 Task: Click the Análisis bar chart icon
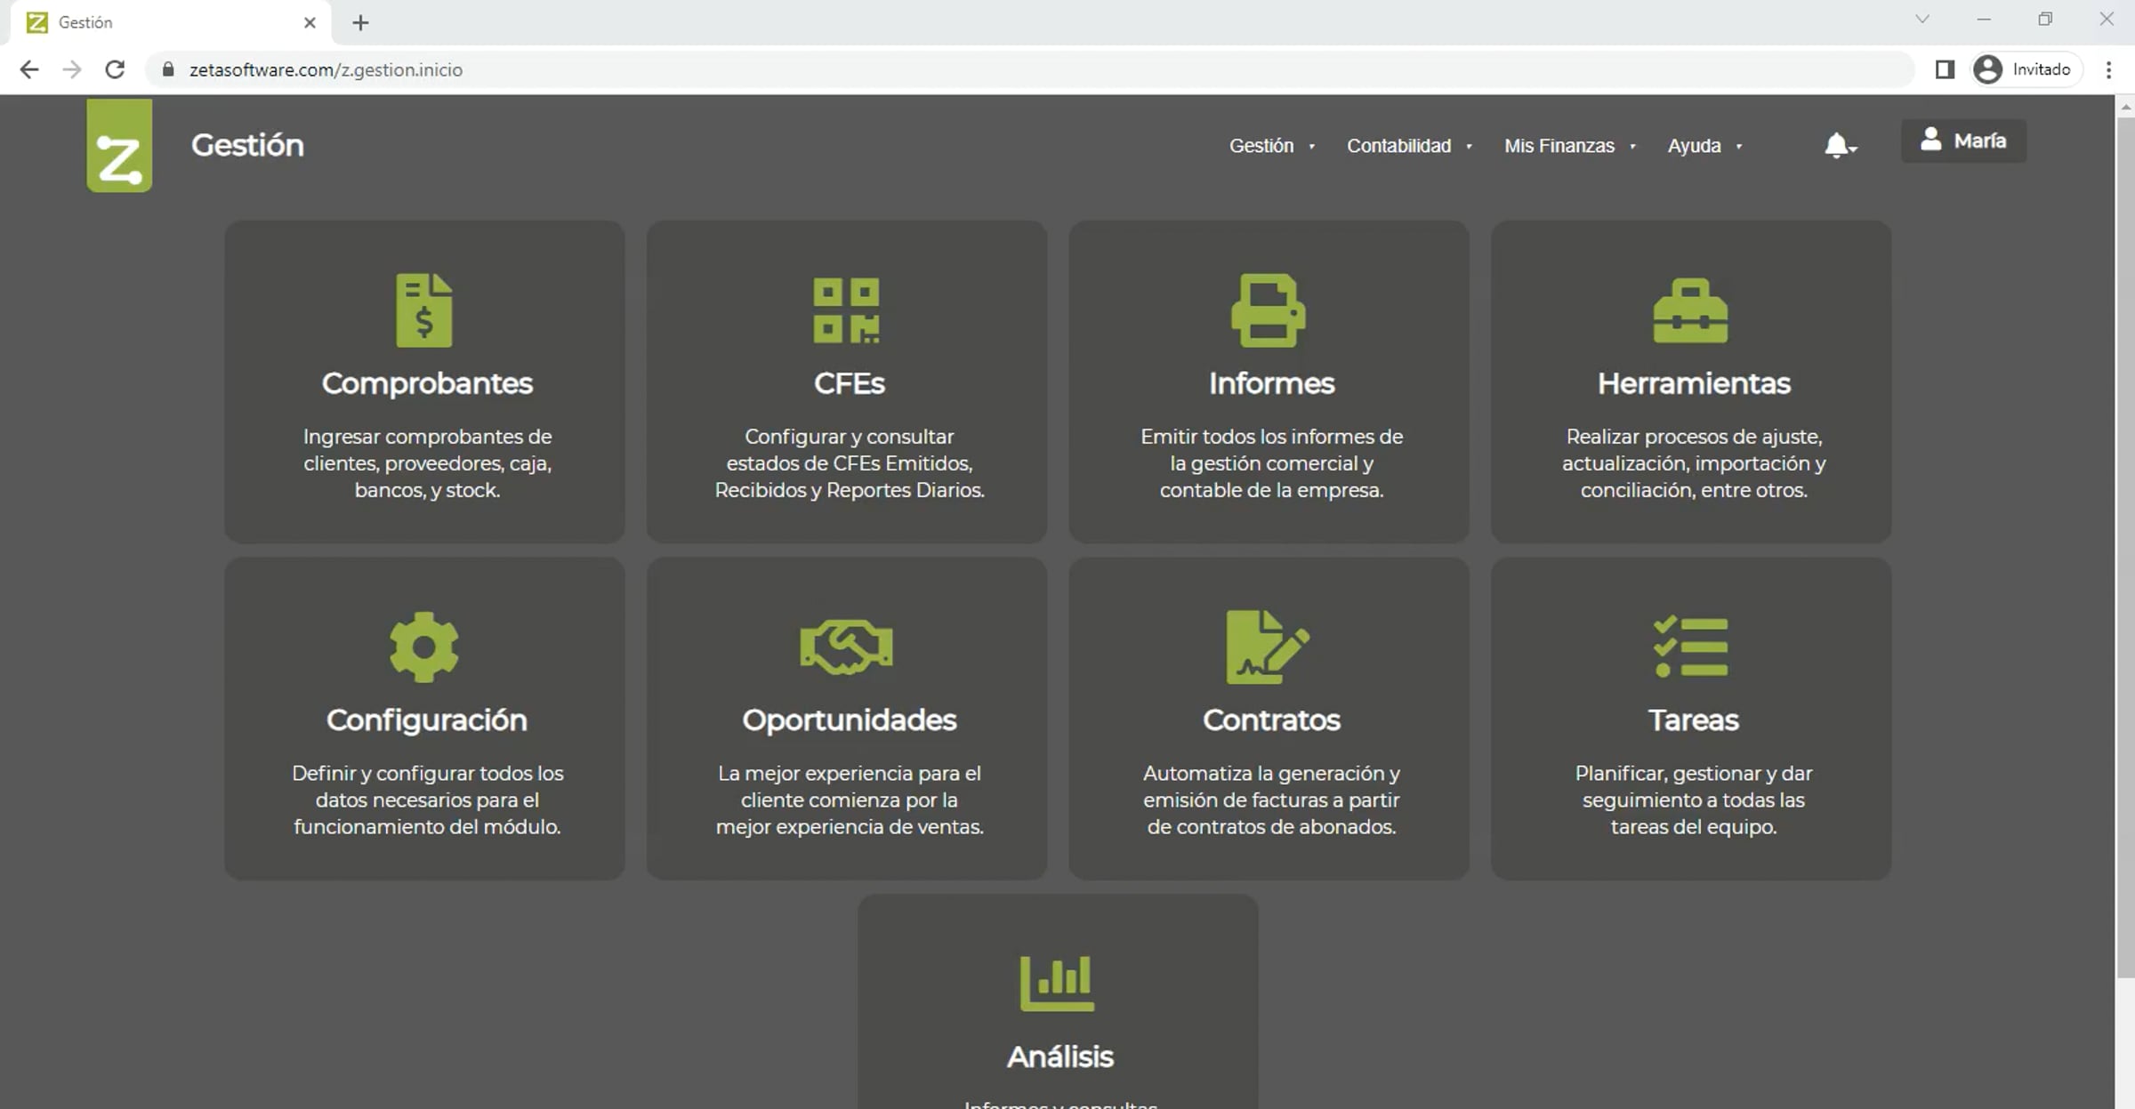(1057, 984)
